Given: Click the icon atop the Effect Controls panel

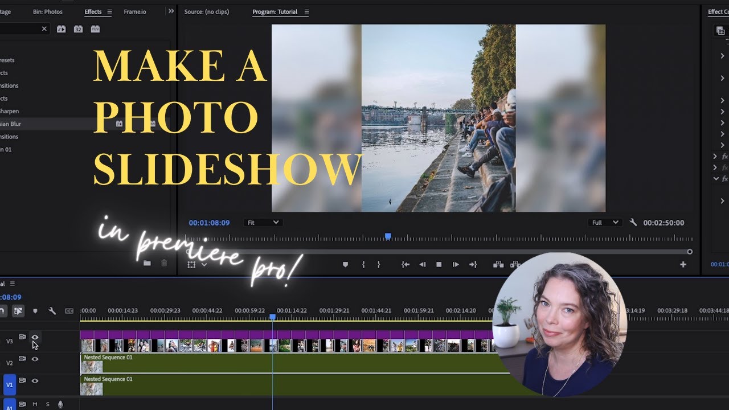Looking at the screenshot, I should click(x=721, y=31).
